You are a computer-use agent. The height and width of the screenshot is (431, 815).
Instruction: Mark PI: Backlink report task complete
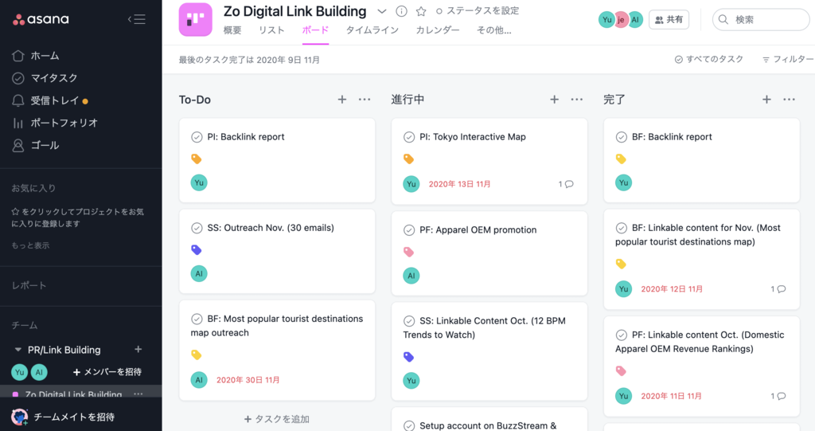[x=197, y=137]
